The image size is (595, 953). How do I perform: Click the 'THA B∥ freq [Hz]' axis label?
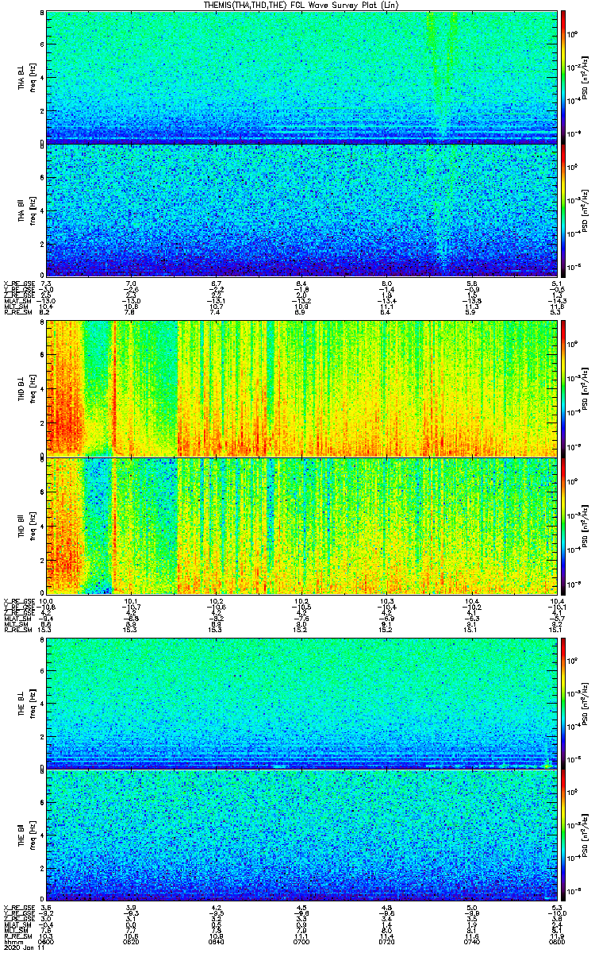[x=26, y=210]
